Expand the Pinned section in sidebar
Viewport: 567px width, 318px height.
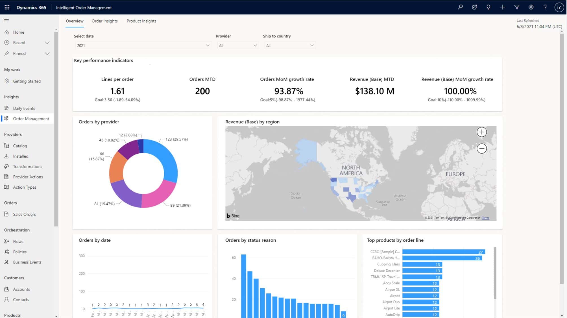pyautogui.click(x=47, y=53)
